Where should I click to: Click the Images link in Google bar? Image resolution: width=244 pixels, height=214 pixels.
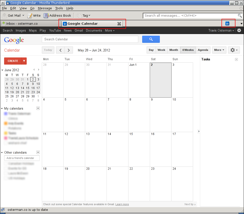21,30
